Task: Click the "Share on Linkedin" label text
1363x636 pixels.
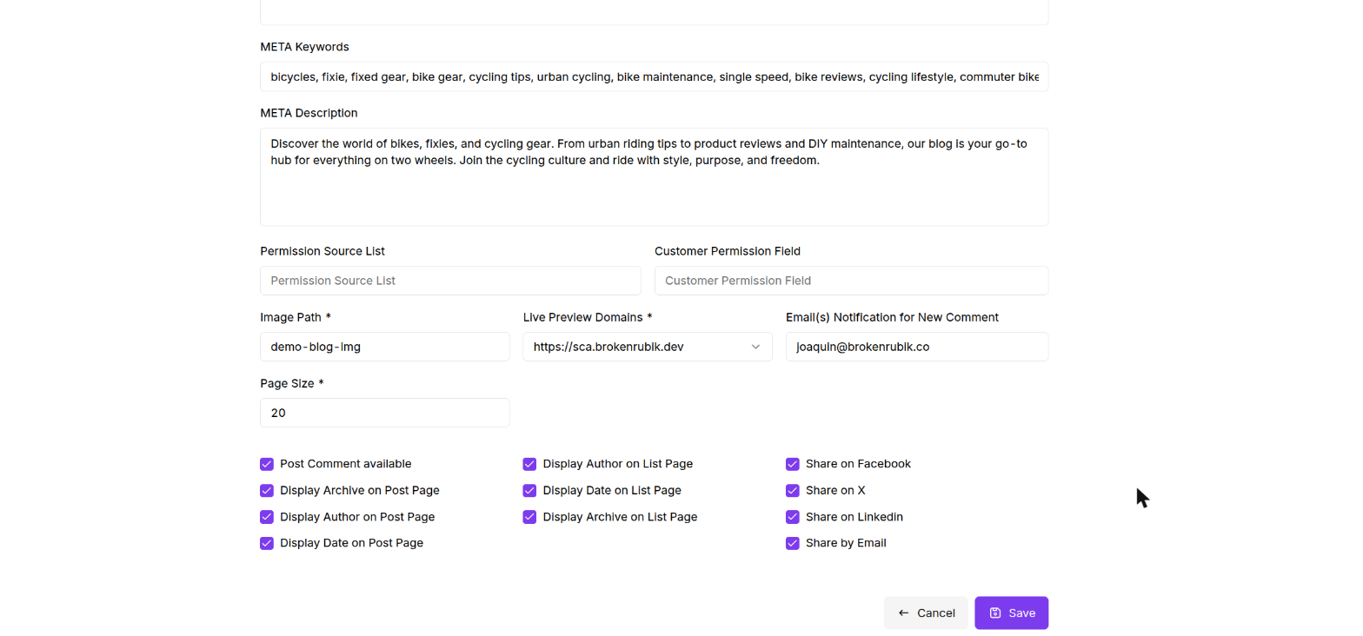Action: [x=854, y=517]
